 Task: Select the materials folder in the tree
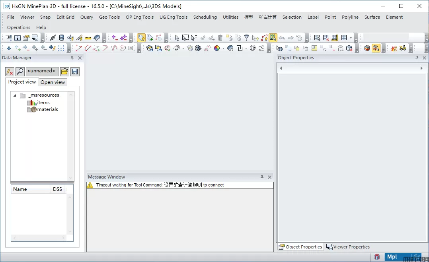click(47, 109)
